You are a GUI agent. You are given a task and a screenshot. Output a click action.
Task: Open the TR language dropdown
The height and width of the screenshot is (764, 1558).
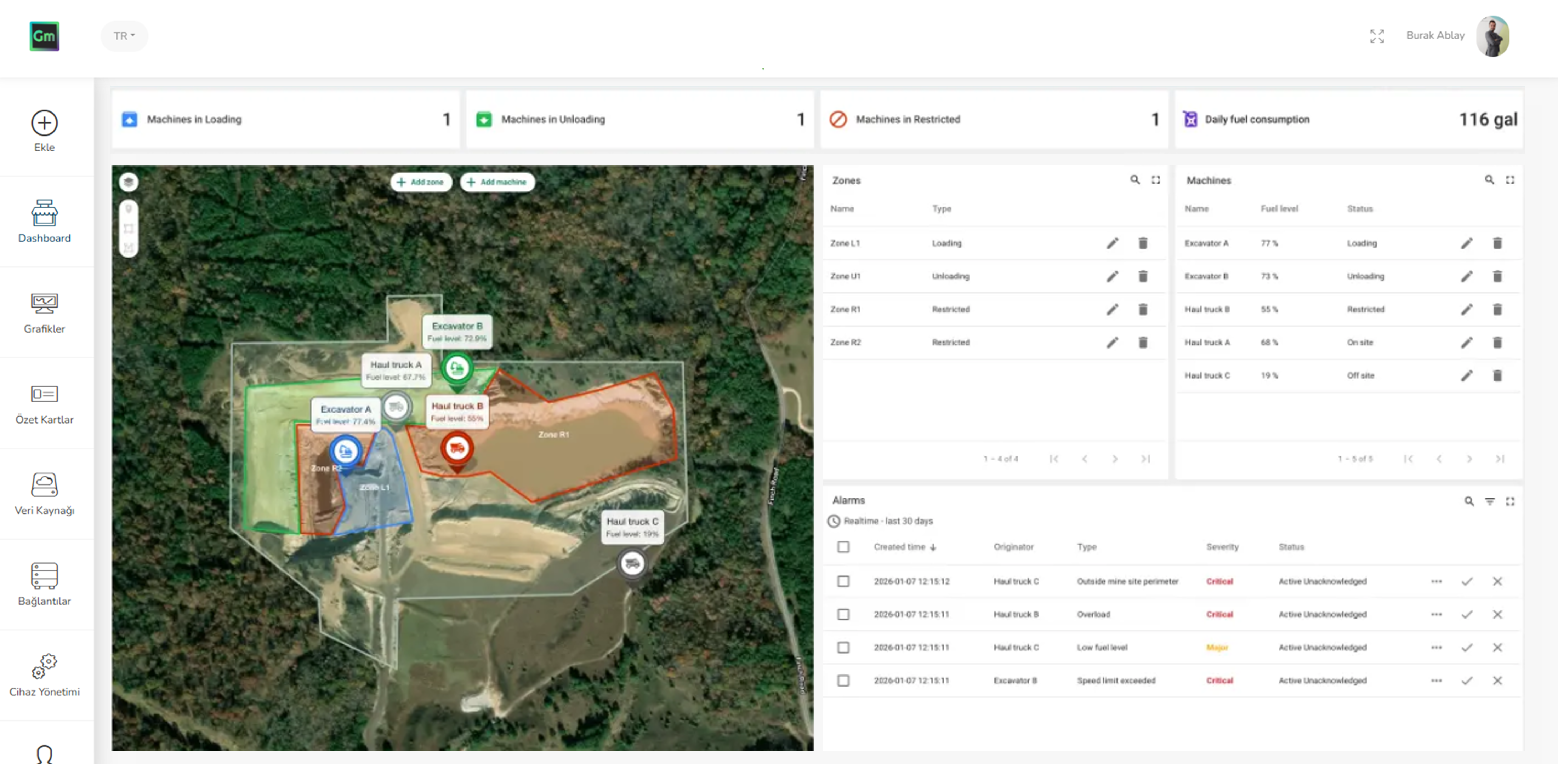tap(124, 36)
